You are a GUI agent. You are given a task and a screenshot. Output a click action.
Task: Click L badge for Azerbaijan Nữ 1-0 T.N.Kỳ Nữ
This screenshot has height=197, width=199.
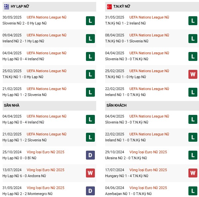pos(193,191)
